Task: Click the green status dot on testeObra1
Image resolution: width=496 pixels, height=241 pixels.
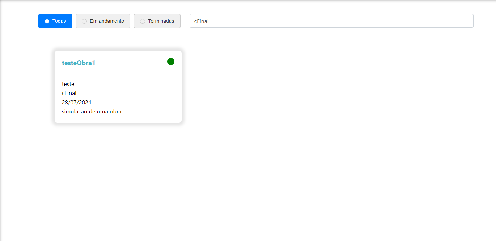Action: pyautogui.click(x=171, y=61)
